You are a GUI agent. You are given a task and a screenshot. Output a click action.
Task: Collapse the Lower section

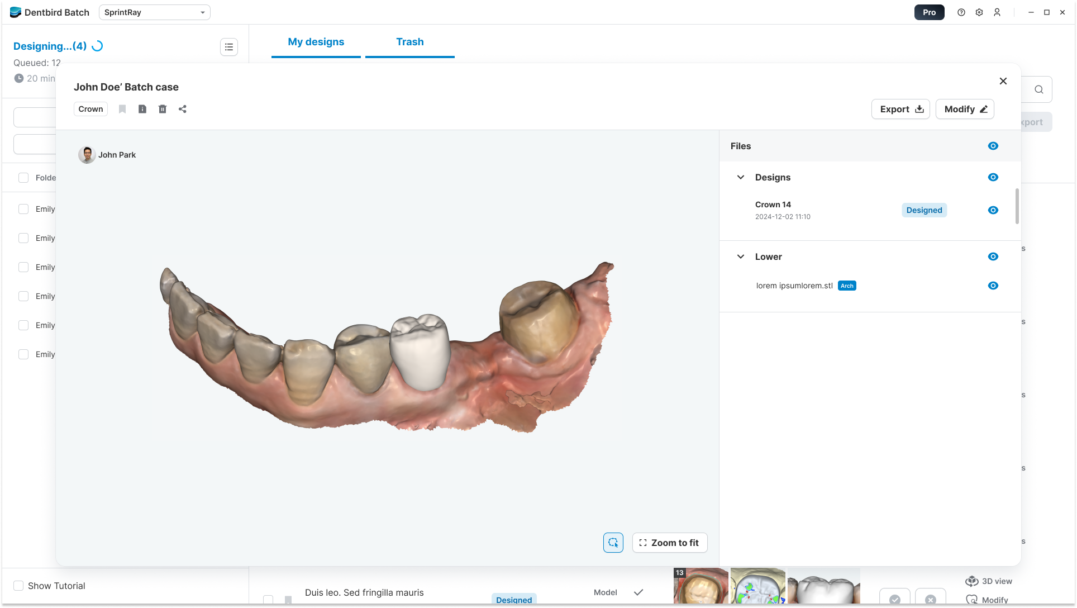[741, 256]
